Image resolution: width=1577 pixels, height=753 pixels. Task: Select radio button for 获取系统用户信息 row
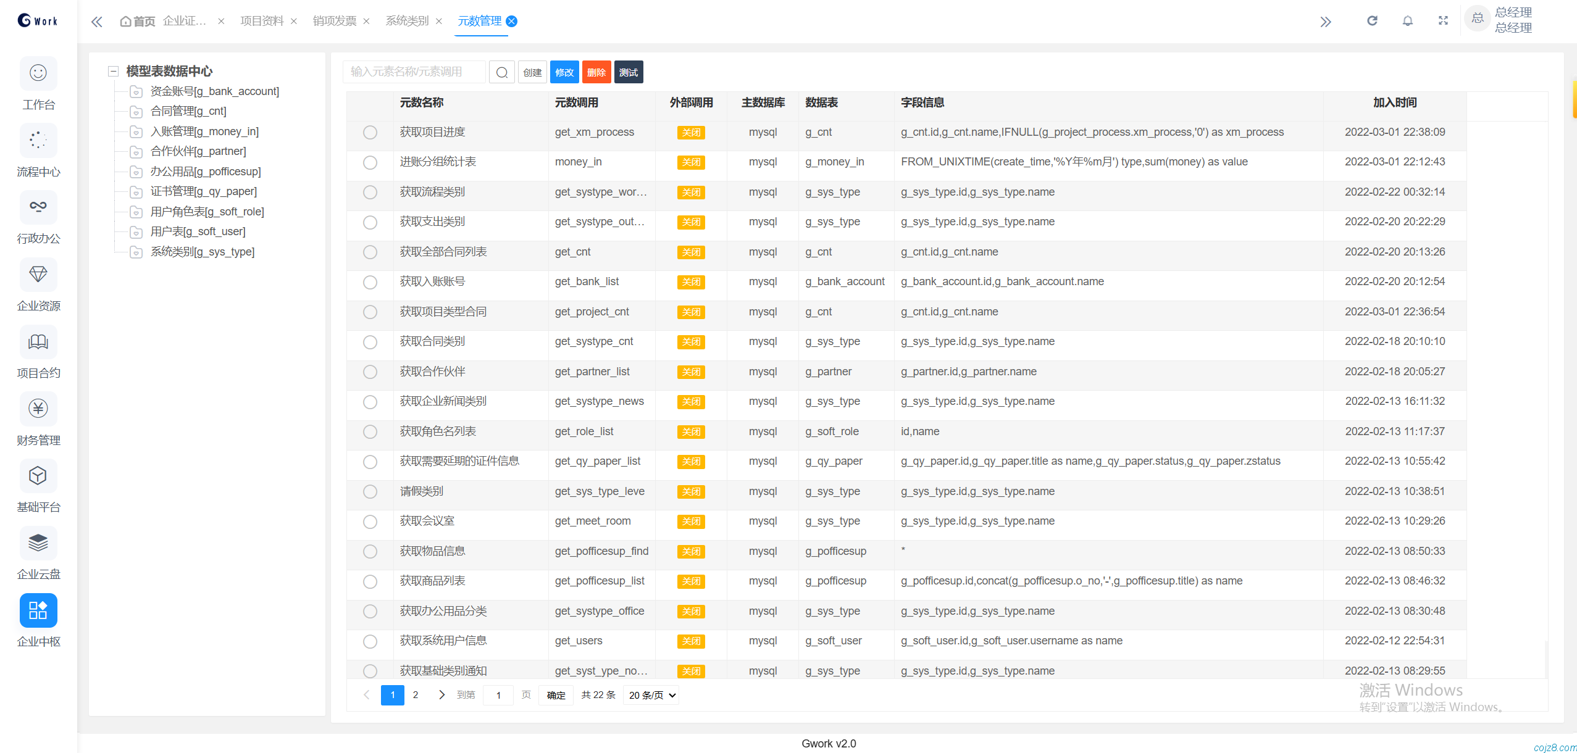click(x=370, y=641)
